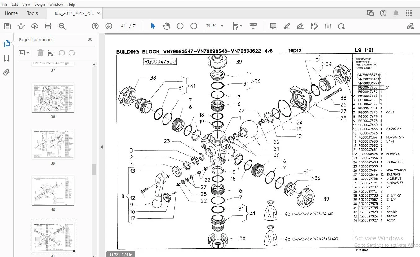Share a link to this file
Screen dimensions: 420x257
[x=411, y=26]
